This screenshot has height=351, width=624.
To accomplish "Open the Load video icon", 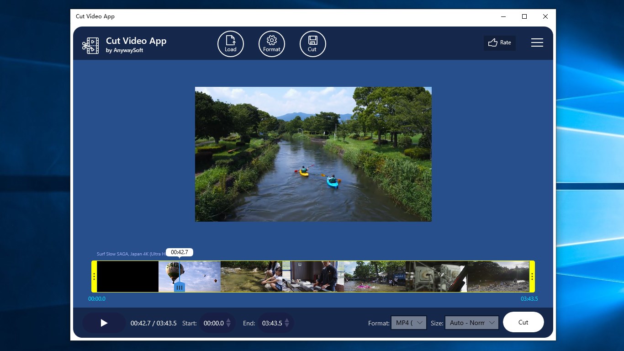I will coord(230,43).
